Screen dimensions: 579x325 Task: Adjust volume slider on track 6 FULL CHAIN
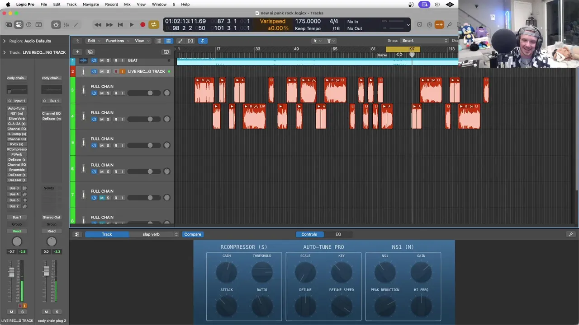[x=143, y=172]
